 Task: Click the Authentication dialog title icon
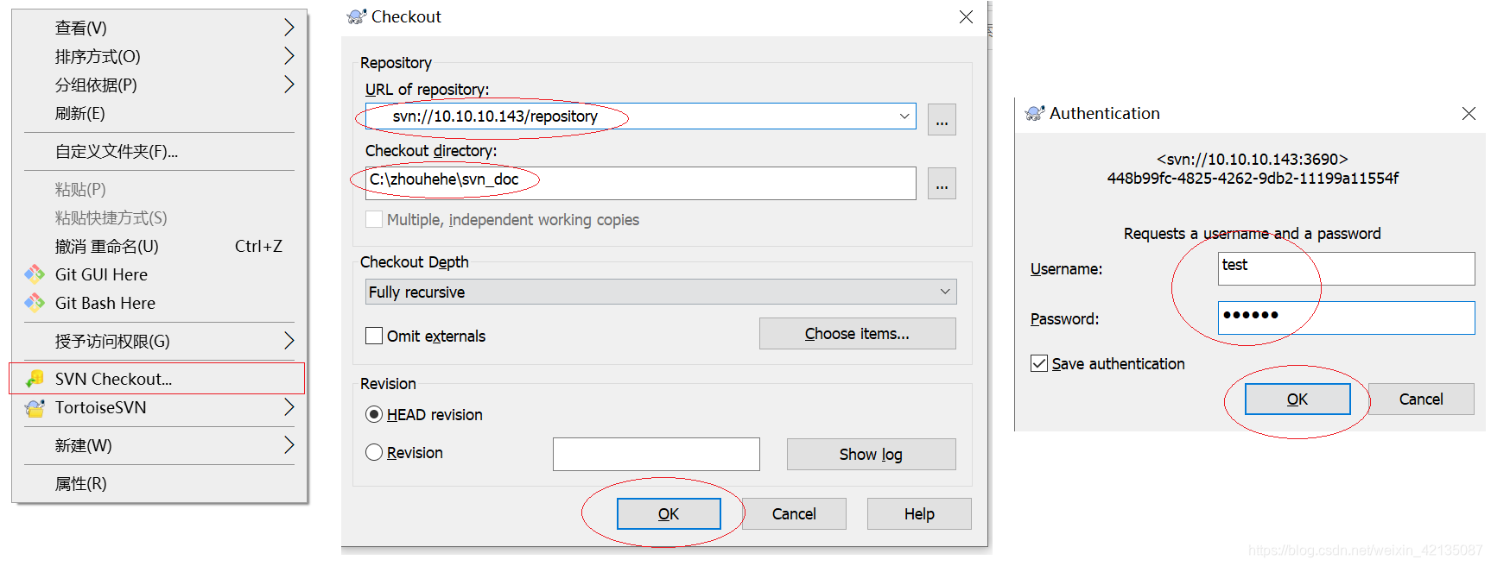click(1034, 113)
